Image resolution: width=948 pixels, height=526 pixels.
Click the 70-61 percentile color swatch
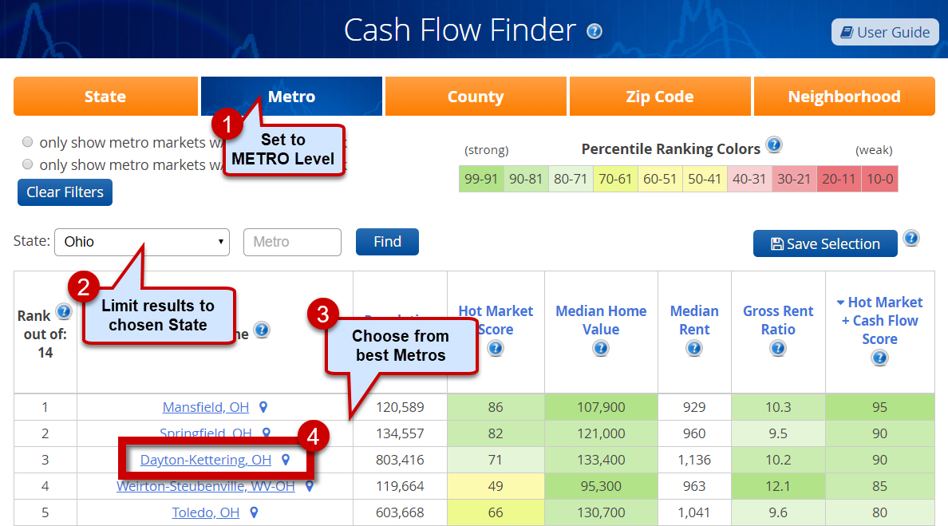tap(615, 179)
